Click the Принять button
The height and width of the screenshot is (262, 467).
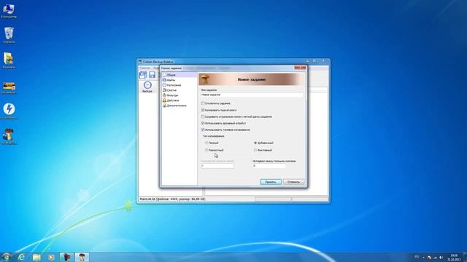271,182
